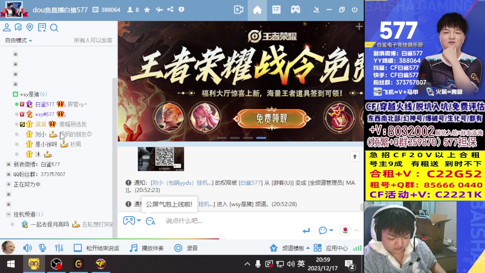This screenshot has height=273, width=485.
Task: Toggle the microphone in the bottom bar
Action: pos(42,248)
